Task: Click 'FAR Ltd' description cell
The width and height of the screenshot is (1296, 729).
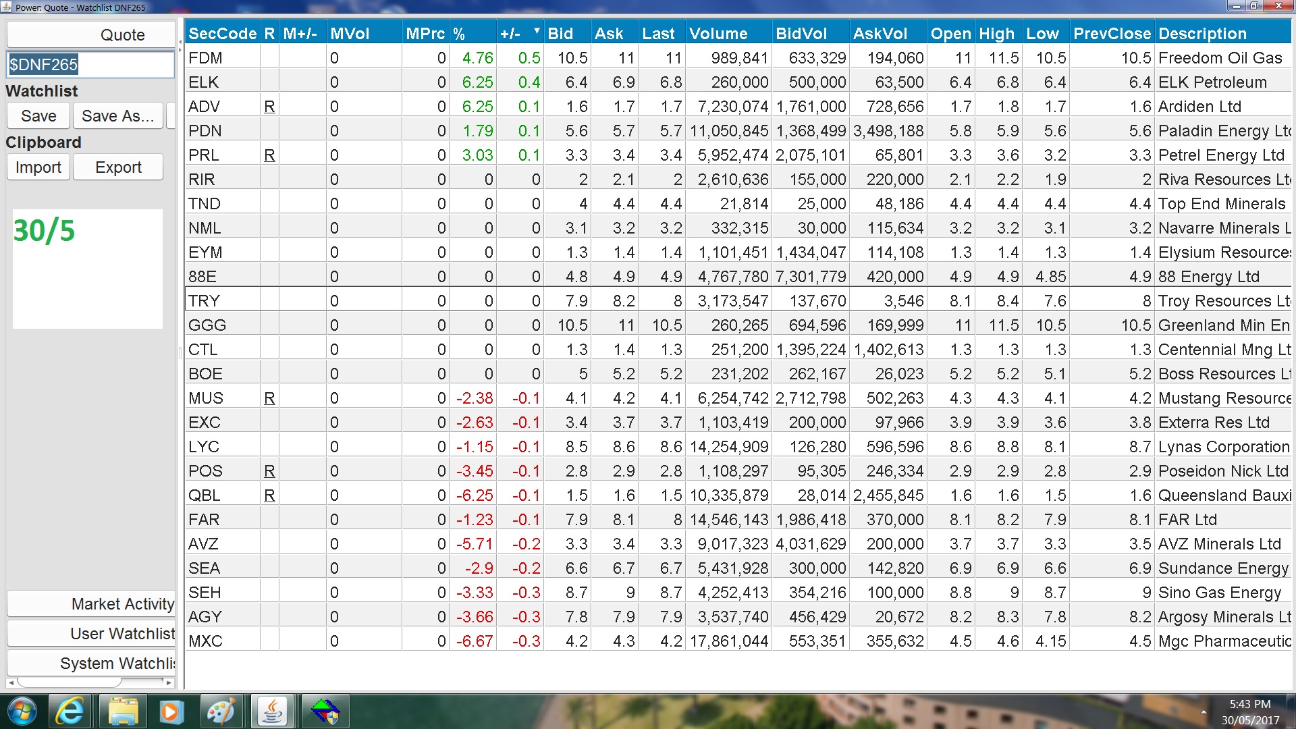Action: pyautogui.click(x=1224, y=520)
